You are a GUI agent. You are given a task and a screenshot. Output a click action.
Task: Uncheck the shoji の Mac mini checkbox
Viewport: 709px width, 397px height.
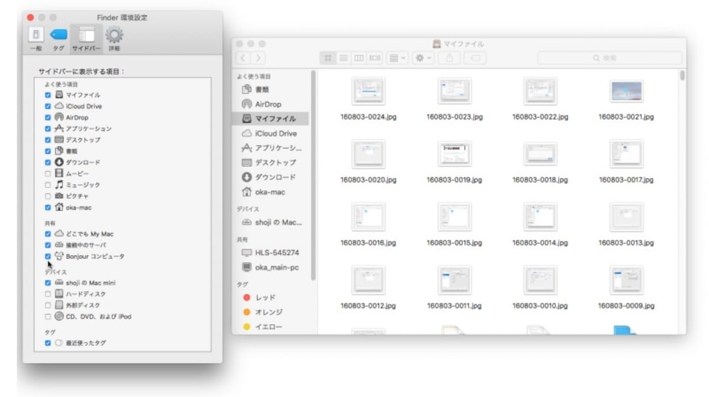[x=48, y=282]
